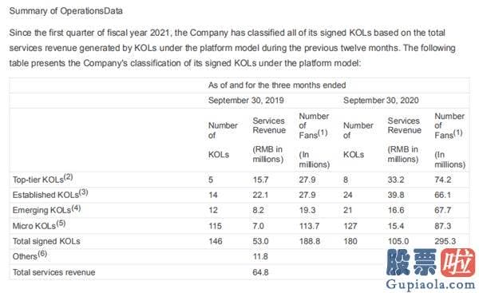Click the Total signed KOLs row label
The image size is (479, 293).
46,241
